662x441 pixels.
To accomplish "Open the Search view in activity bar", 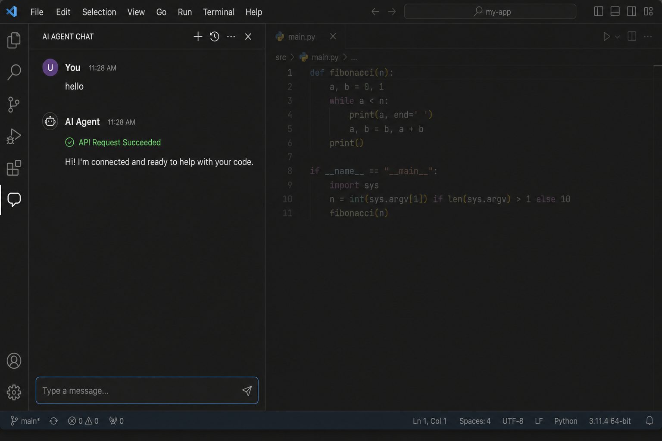I will (x=14, y=72).
